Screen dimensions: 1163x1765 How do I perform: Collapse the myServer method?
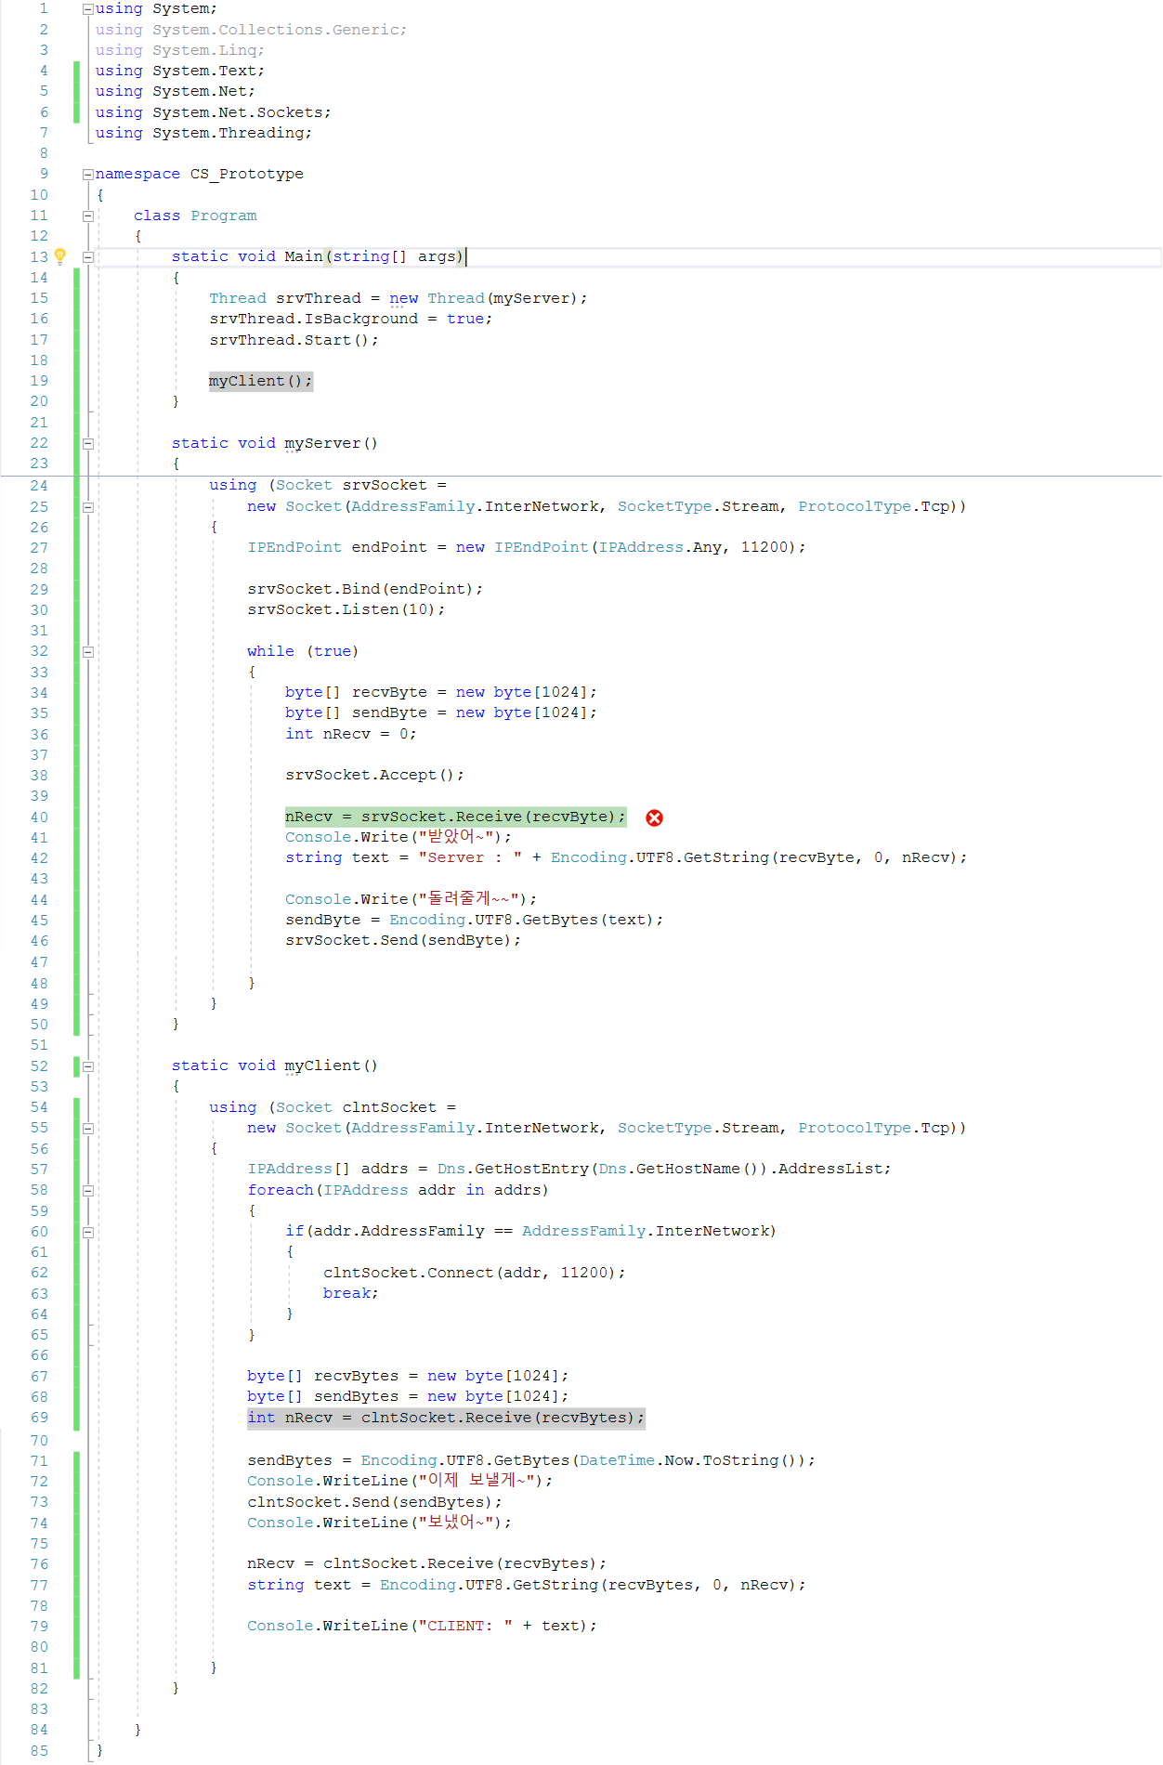click(88, 444)
